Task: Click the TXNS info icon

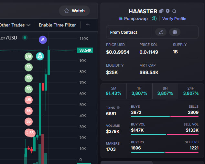Action: [x=118, y=108]
